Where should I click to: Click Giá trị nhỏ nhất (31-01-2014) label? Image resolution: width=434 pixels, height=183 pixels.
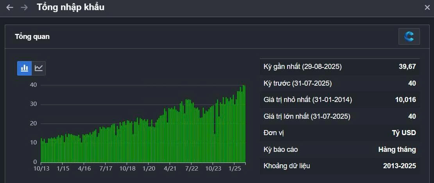click(308, 100)
